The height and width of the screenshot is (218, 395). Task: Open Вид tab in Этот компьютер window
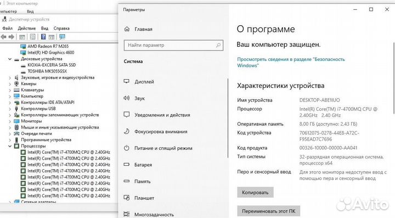(30, 12)
